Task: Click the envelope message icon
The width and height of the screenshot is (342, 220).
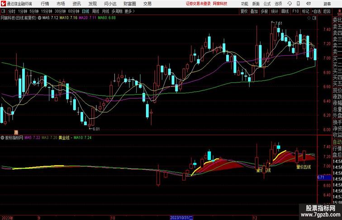Action: click(309, 4)
